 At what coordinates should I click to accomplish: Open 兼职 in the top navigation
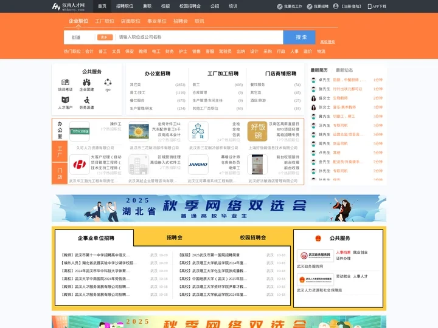147,6
